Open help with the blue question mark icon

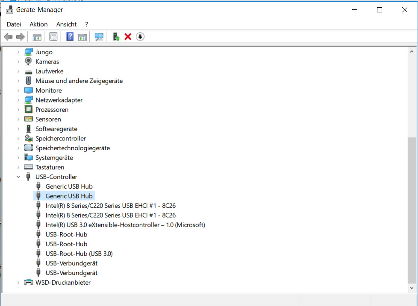coord(70,37)
